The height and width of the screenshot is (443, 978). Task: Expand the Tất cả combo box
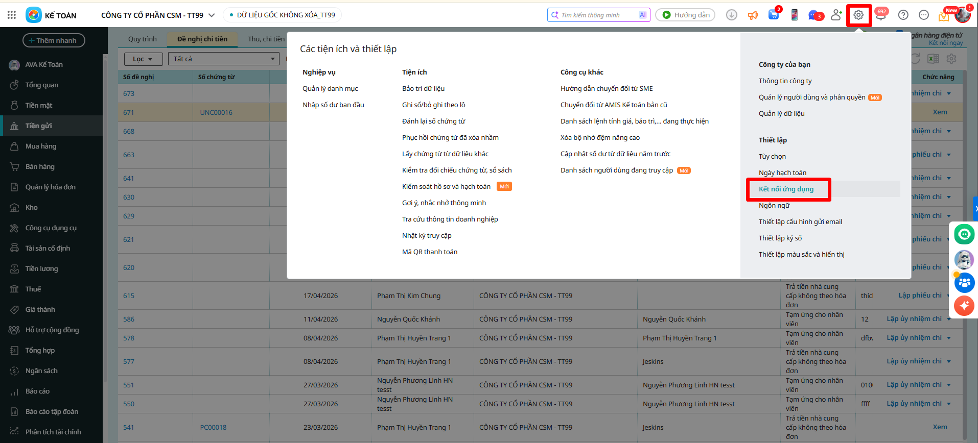[223, 59]
